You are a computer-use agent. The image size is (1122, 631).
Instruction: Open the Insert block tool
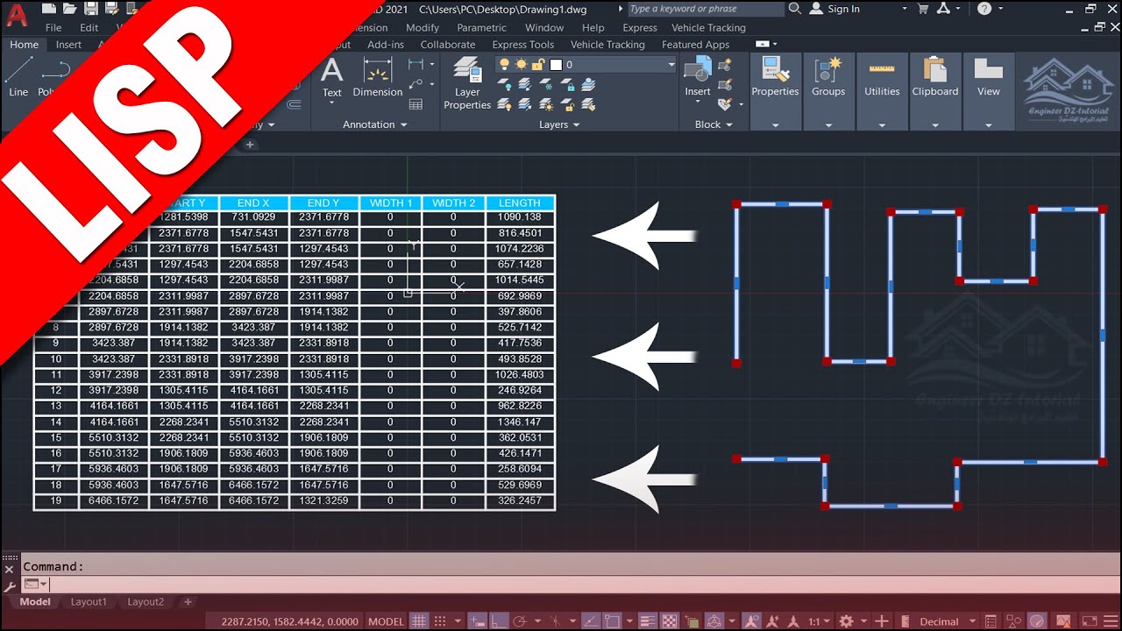coord(698,77)
